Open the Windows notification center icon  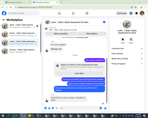tap(144, 116)
